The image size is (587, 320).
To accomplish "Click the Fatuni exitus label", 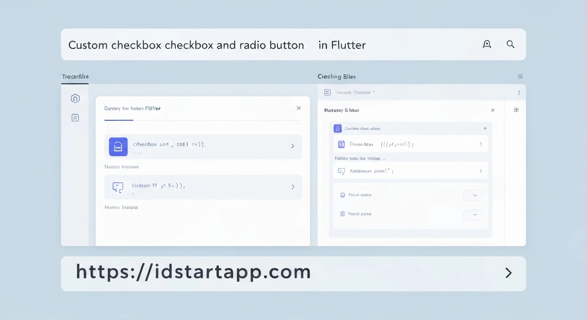I will pos(360,195).
